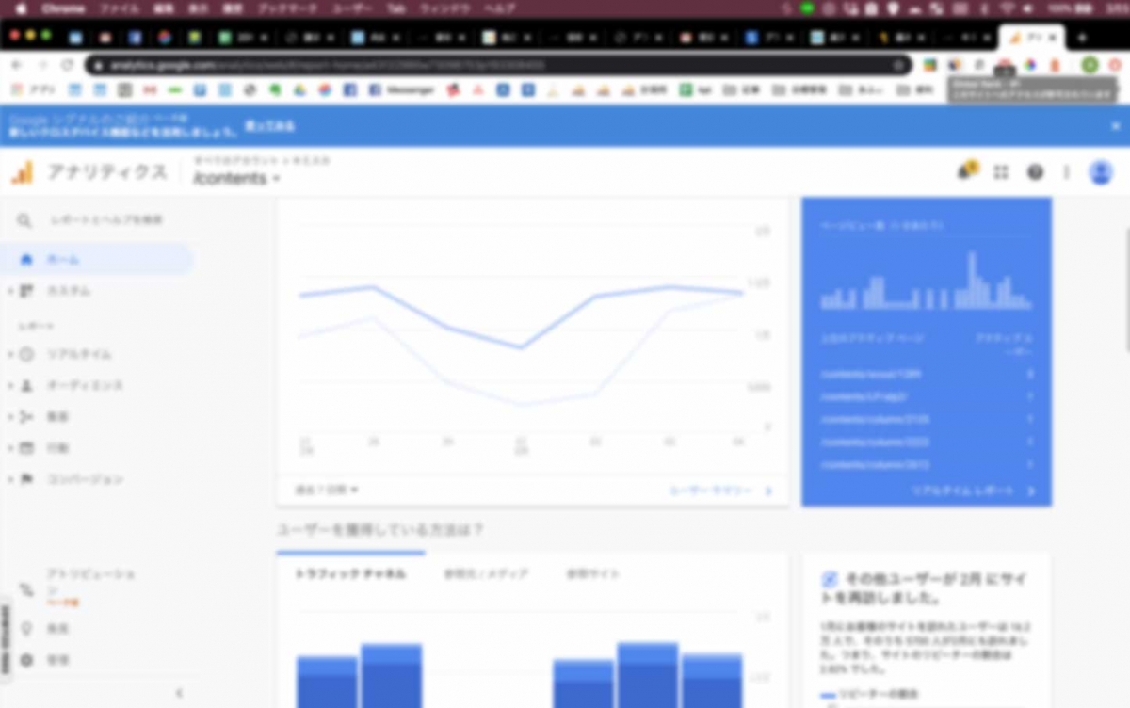Click the ホーム sidebar item
This screenshot has width=1130, height=708.
point(97,259)
